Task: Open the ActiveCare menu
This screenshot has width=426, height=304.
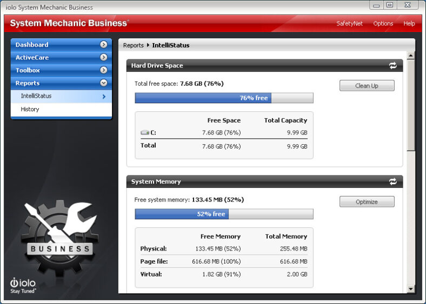Action: [x=61, y=58]
